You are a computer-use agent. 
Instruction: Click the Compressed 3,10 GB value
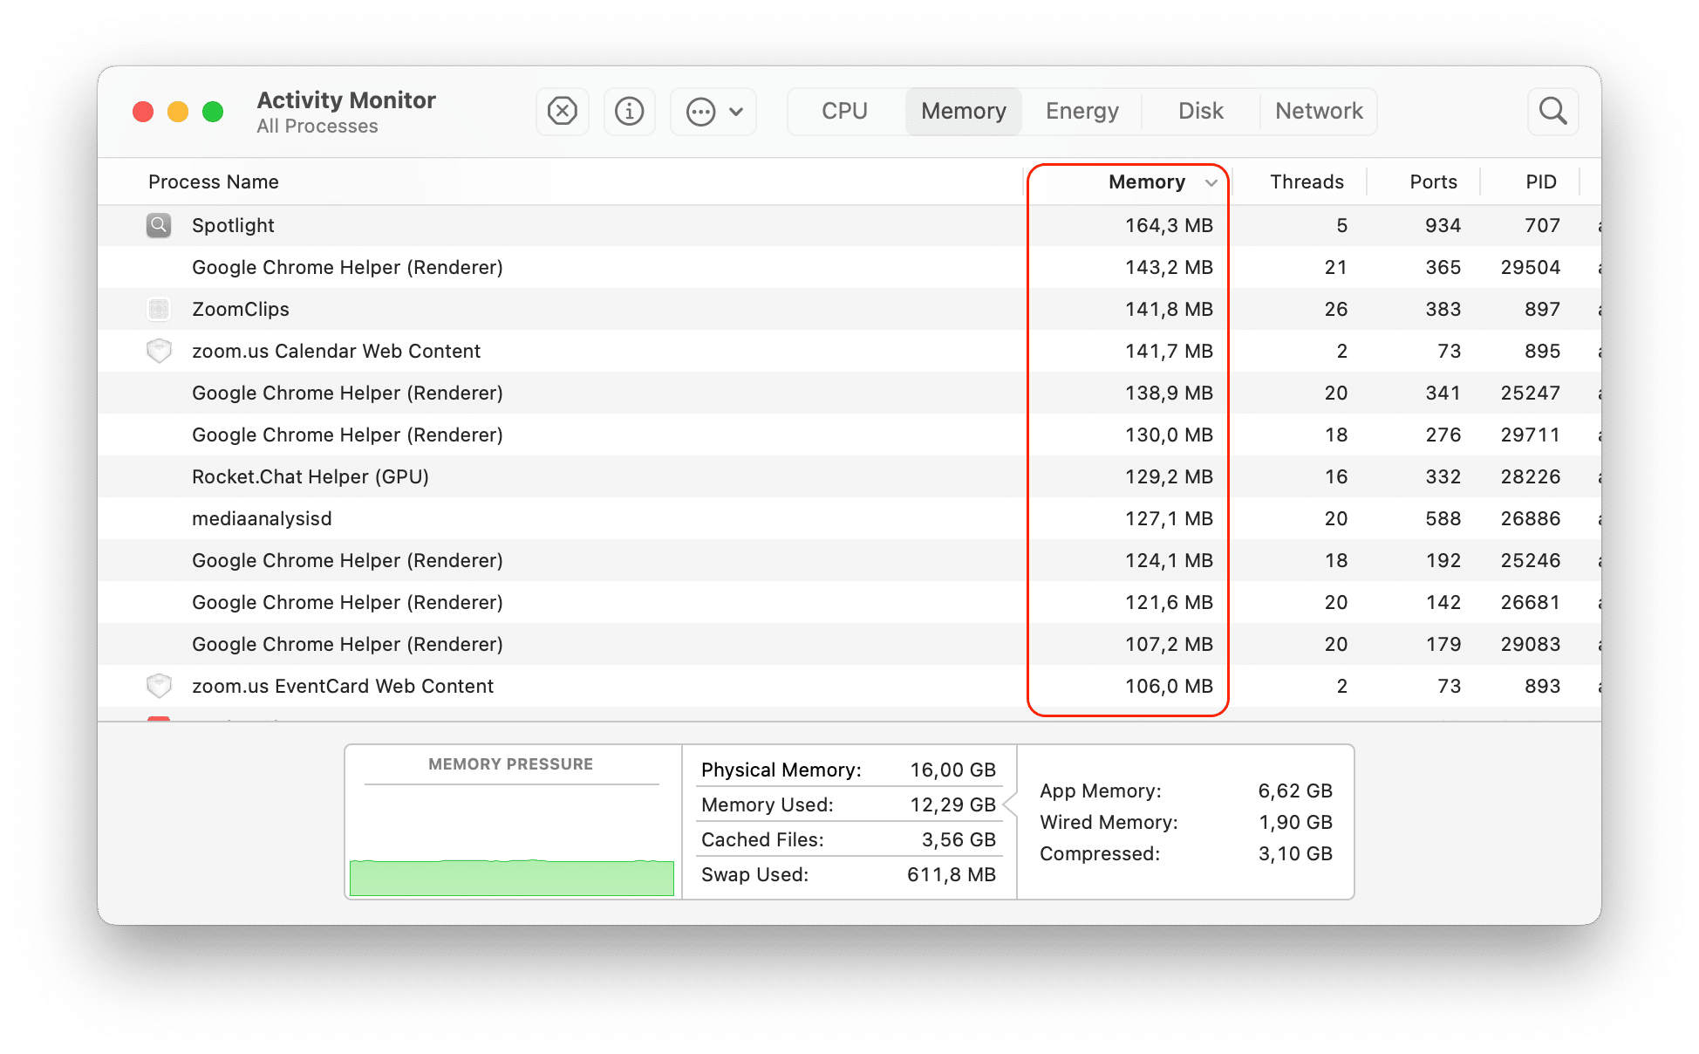click(1295, 853)
